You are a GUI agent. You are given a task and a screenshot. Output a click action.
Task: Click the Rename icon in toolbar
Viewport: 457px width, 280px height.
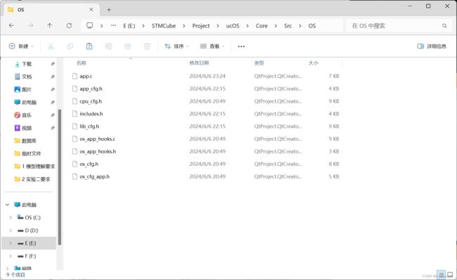(x=108, y=46)
